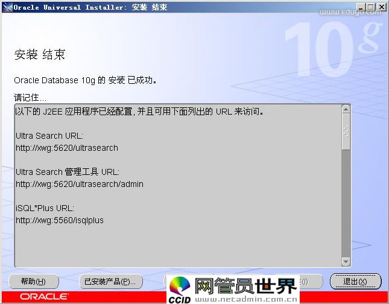
Task: Click the red ORACLE logo at the bottom
Action: click(44, 297)
